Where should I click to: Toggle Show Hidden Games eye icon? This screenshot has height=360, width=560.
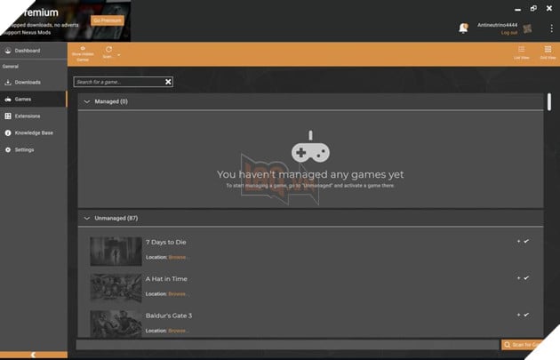point(83,48)
